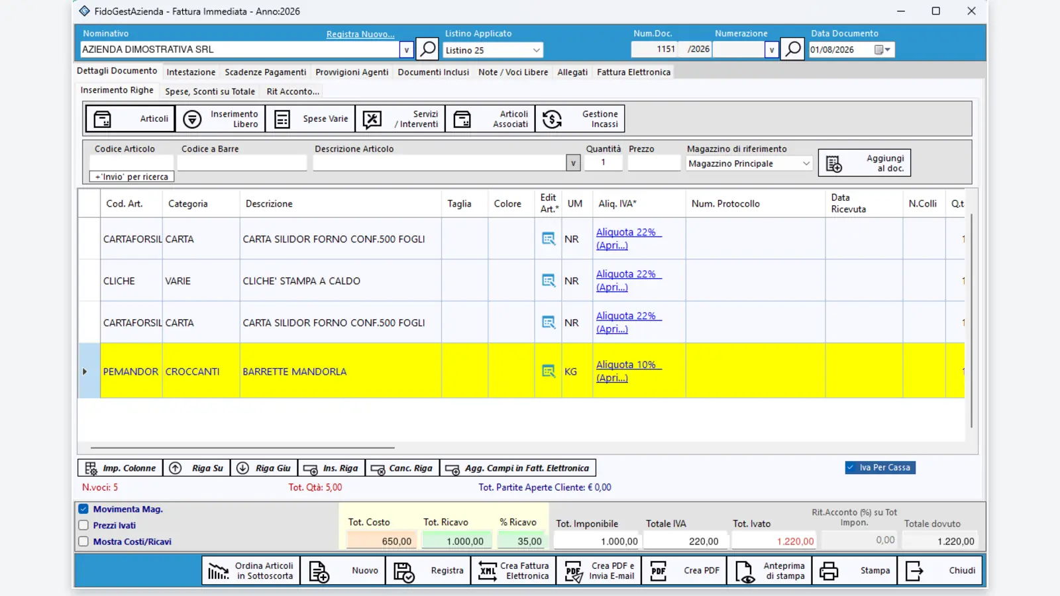
Task: Enable Prezzi Ivati checkbox
Action: click(83, 525)
